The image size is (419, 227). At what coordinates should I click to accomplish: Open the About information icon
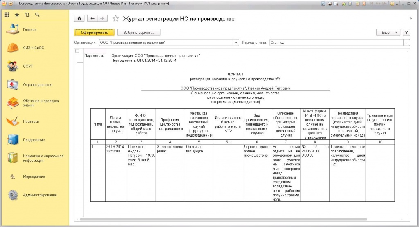pyautogui.click(x=392, y=4)
